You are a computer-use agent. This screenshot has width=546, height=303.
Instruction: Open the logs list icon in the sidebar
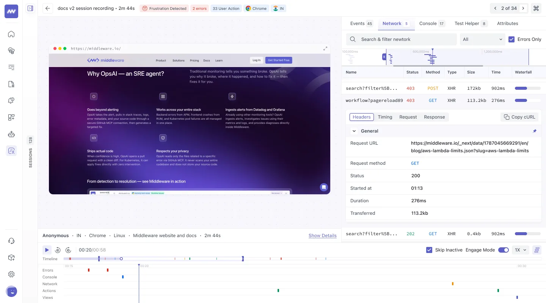(x=11, y=67)
